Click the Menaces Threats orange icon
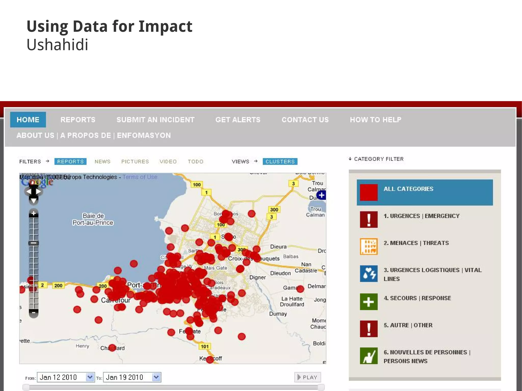Screen dimensions: 522x391 click(x=369, y=246)
